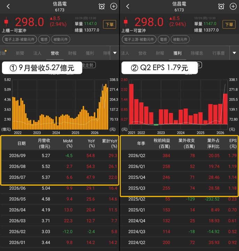Tap the 稅前純益 column header
This screenshot has width=239, height=251.
point(162,143)
